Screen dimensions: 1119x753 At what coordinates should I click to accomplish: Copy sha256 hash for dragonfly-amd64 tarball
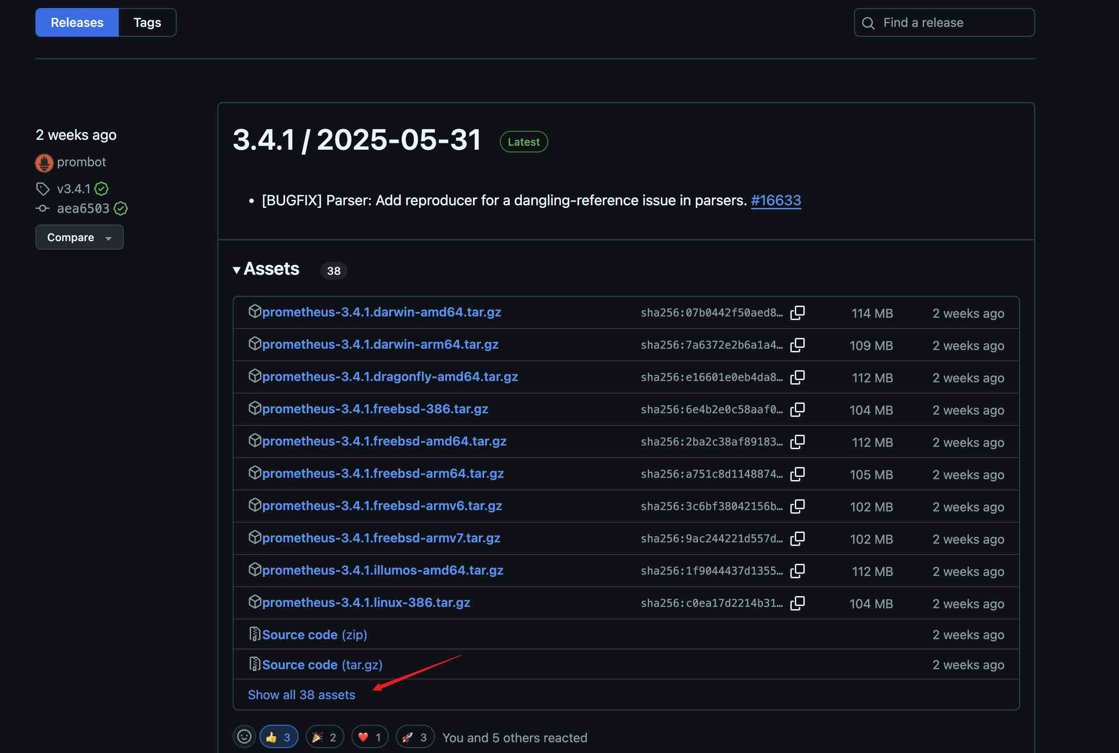click(797, 377)
